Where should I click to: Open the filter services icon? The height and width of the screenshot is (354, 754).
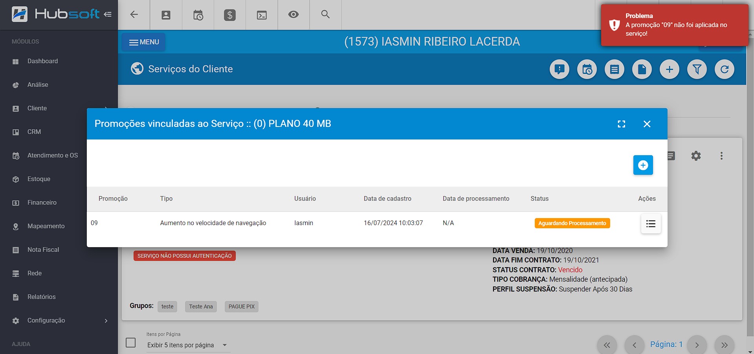pyautogui.click(x=697, y=70)
